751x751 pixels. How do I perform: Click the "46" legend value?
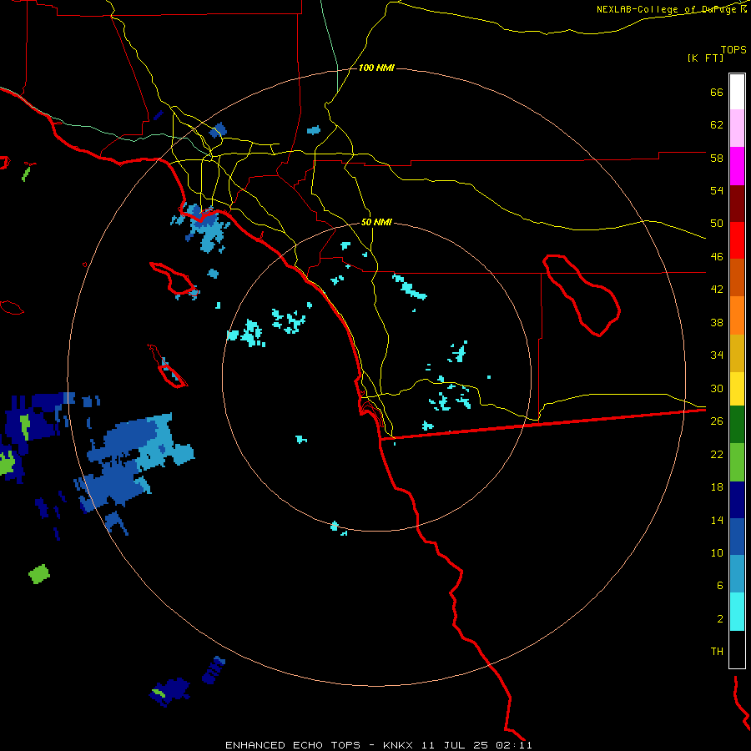pos(717,257)
